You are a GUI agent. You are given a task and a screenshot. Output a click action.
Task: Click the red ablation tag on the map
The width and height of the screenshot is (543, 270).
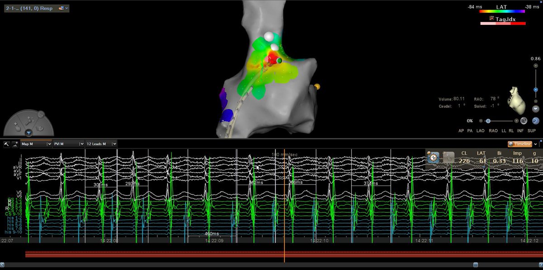coord(273,59)
